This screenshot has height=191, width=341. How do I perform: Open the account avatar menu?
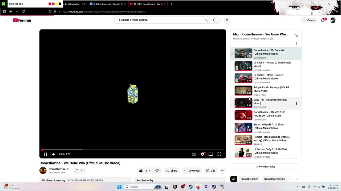(x=333, y=20)
